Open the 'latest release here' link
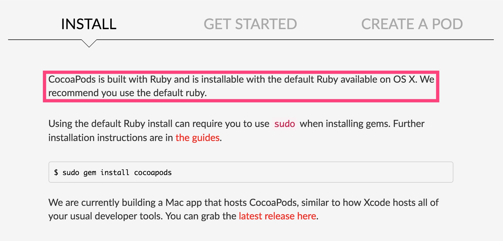This screenshot has width=503, height=241. tap(277, 216)
